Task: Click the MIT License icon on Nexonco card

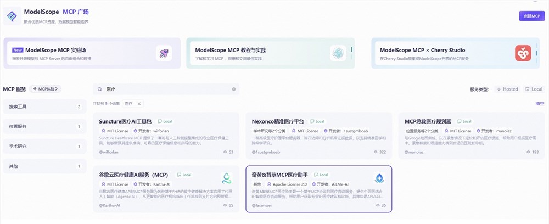Action: tap(294, 131)
